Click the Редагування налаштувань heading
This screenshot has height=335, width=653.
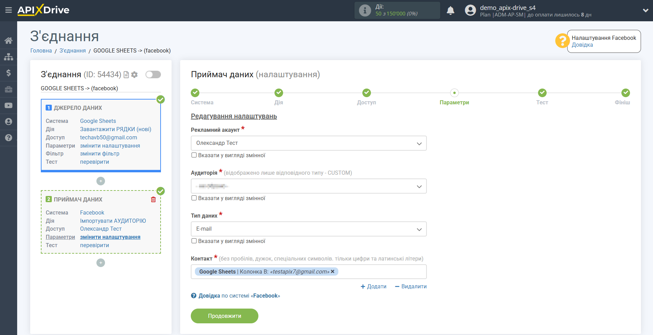[234, 116]
